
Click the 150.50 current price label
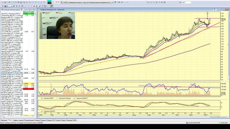[223, 19]
